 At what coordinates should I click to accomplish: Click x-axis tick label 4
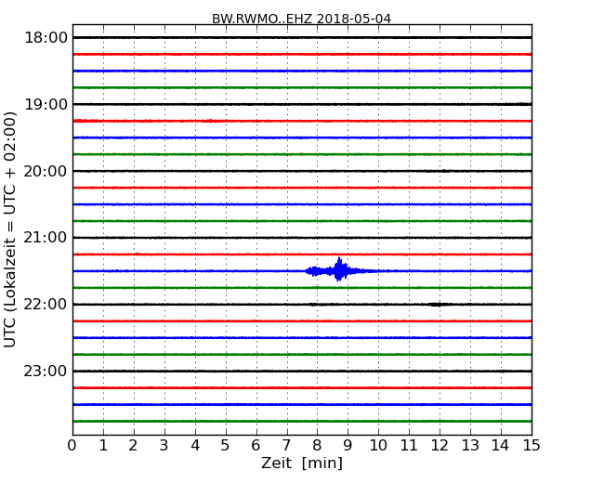195,446
